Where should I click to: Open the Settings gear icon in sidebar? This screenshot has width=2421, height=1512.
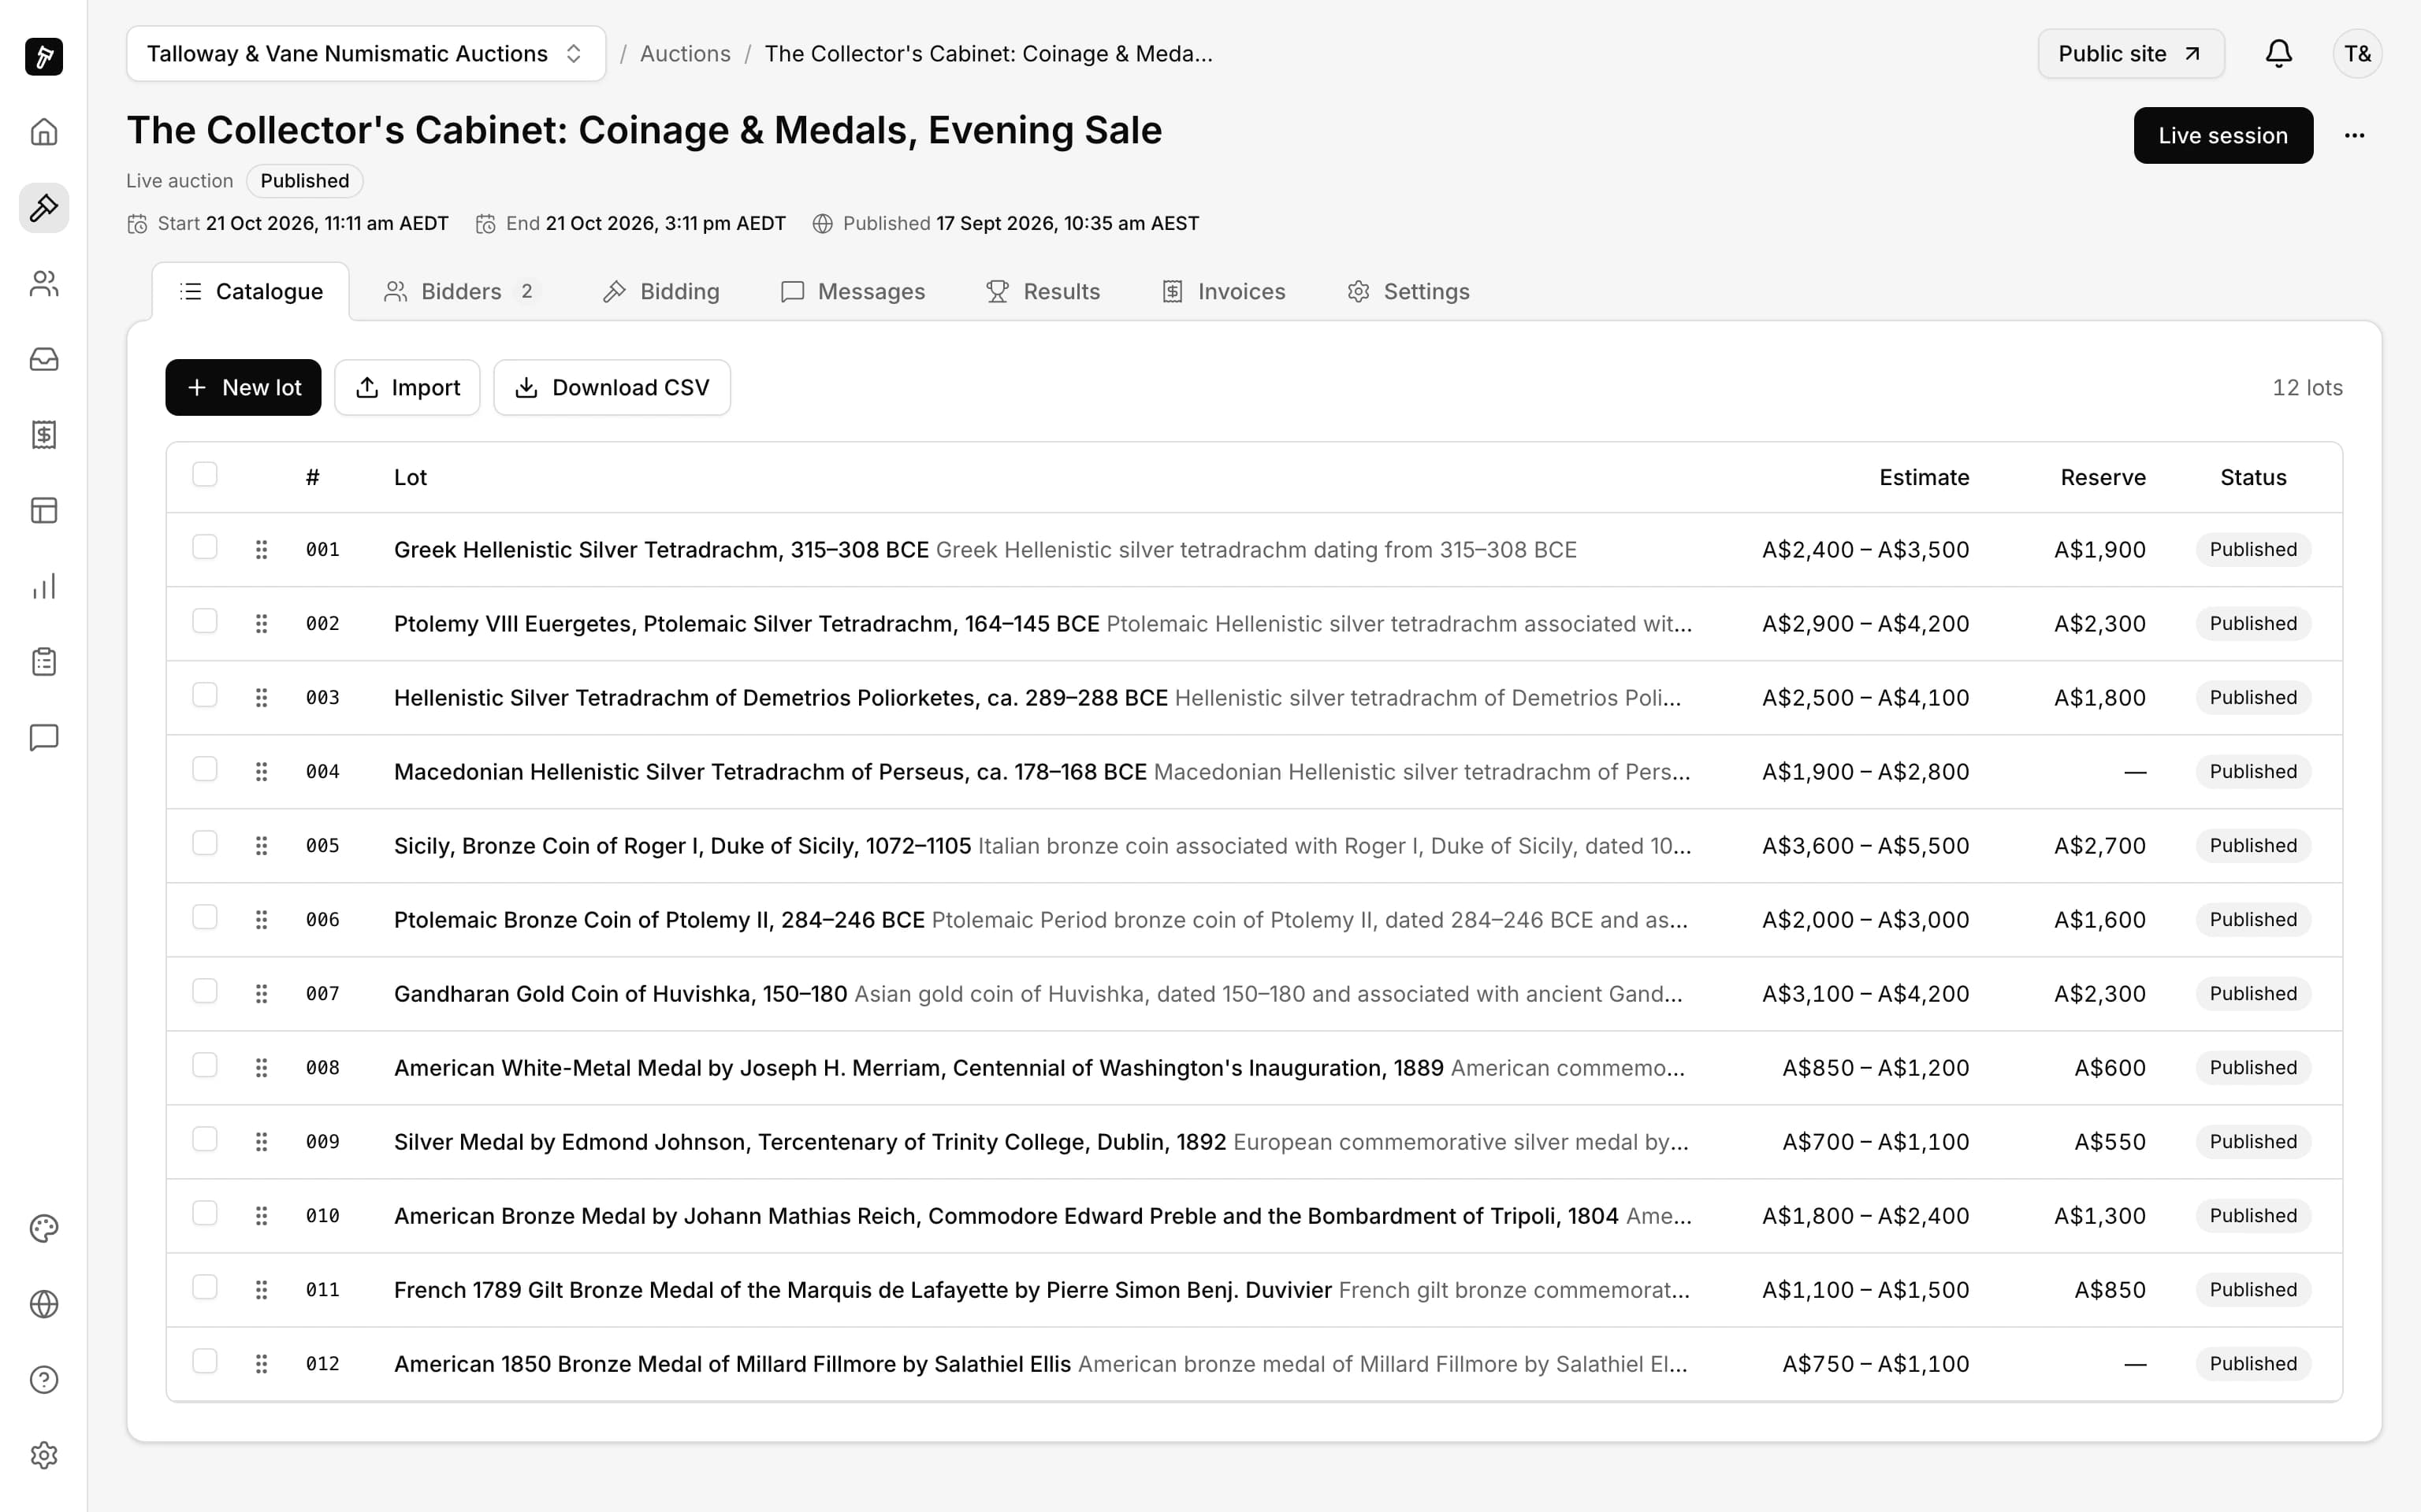[x=44, y=1455]
